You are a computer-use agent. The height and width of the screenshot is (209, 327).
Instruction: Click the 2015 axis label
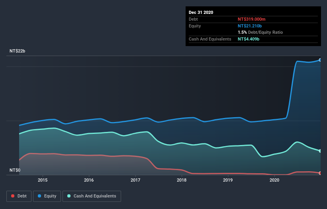point(43,180)
